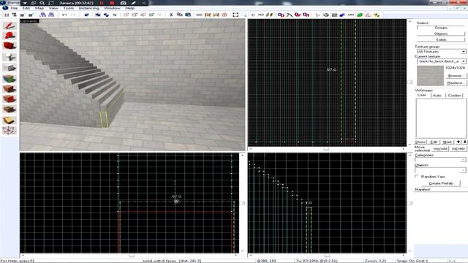Open the View menu

[53, 8]
